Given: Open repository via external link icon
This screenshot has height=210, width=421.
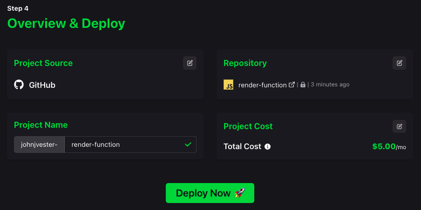Looking at the screenshot, I should [292, 85].
